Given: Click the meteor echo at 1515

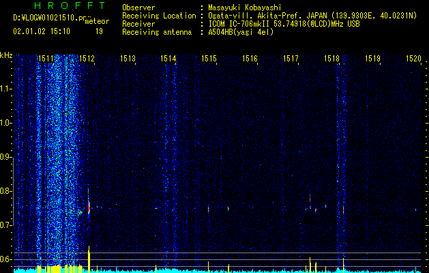Looking at the screenshot, I should 208,209.
